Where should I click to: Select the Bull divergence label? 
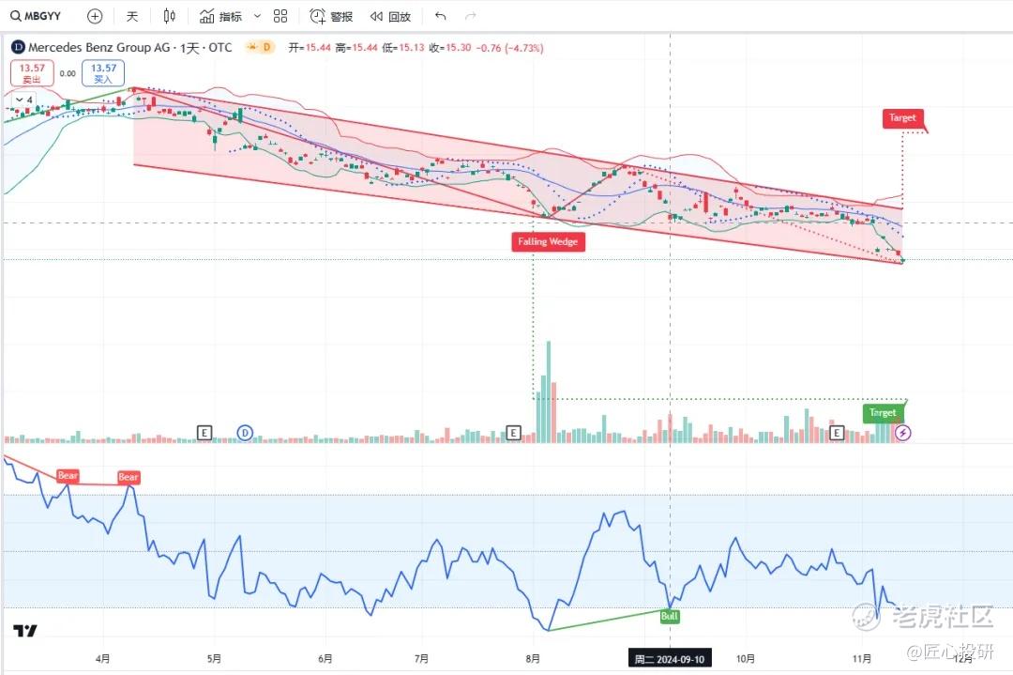tap(670, 616)
